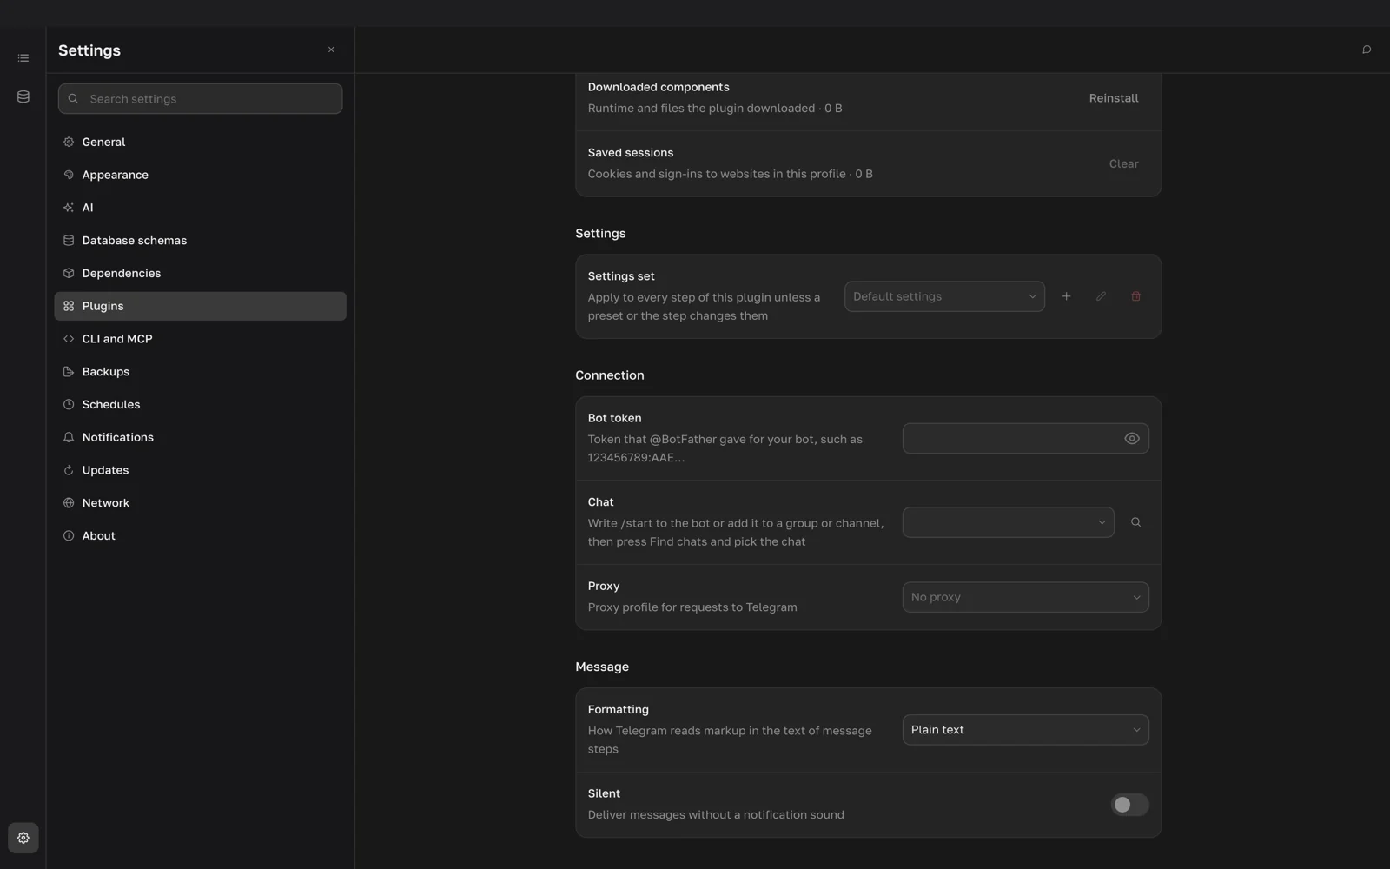
Task: Open General settings
Action: click(x=201, y=142)
